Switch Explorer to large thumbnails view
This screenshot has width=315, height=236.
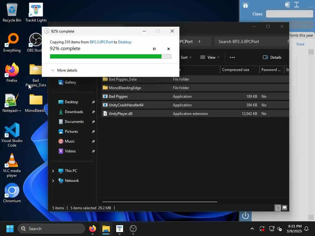[285, 208]
